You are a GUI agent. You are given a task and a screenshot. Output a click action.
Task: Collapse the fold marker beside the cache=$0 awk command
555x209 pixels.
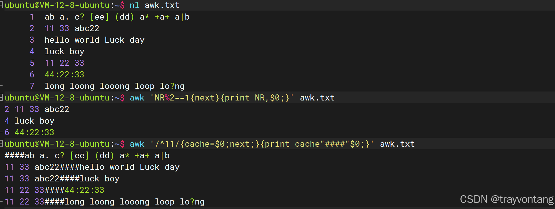pos(1,144)
